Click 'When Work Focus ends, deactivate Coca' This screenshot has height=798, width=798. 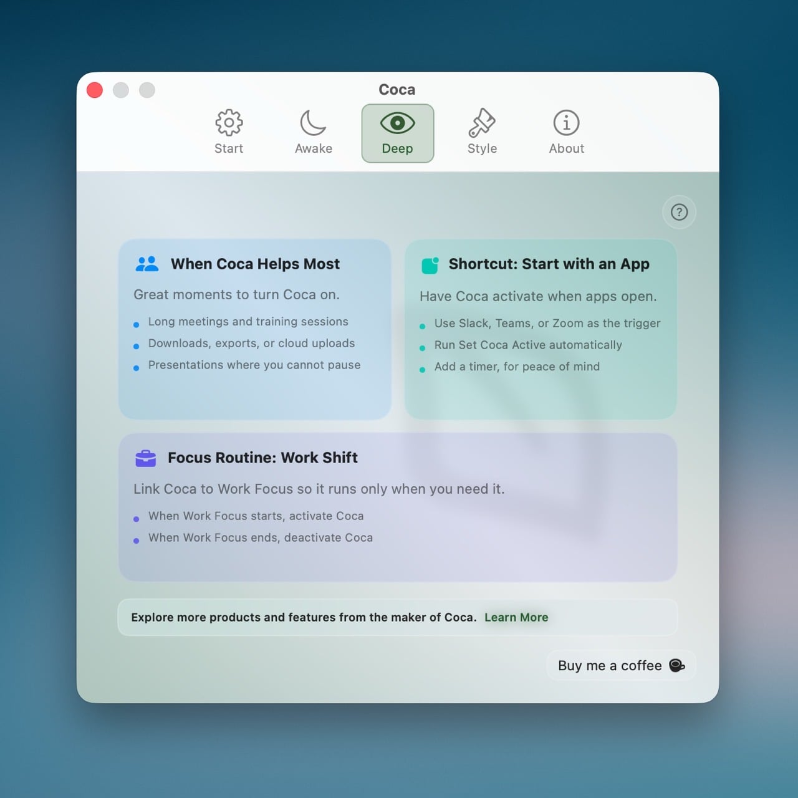click(x=261, y=537)
